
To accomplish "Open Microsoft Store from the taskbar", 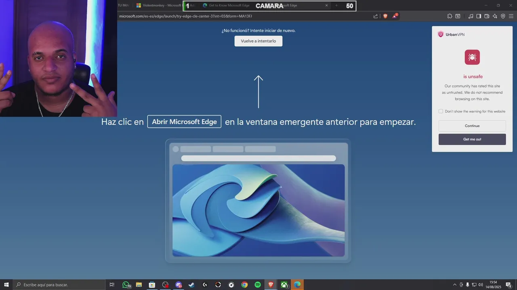I will tap(152, 285).
